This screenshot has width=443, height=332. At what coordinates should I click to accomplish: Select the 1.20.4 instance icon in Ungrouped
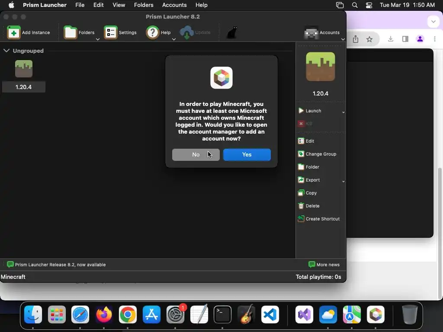pyautogui.click(x=24, y=69)
